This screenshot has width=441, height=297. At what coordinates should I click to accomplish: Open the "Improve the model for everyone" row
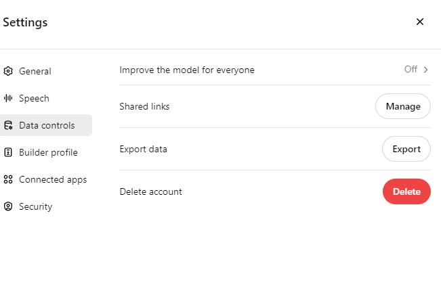click(187, 70)
